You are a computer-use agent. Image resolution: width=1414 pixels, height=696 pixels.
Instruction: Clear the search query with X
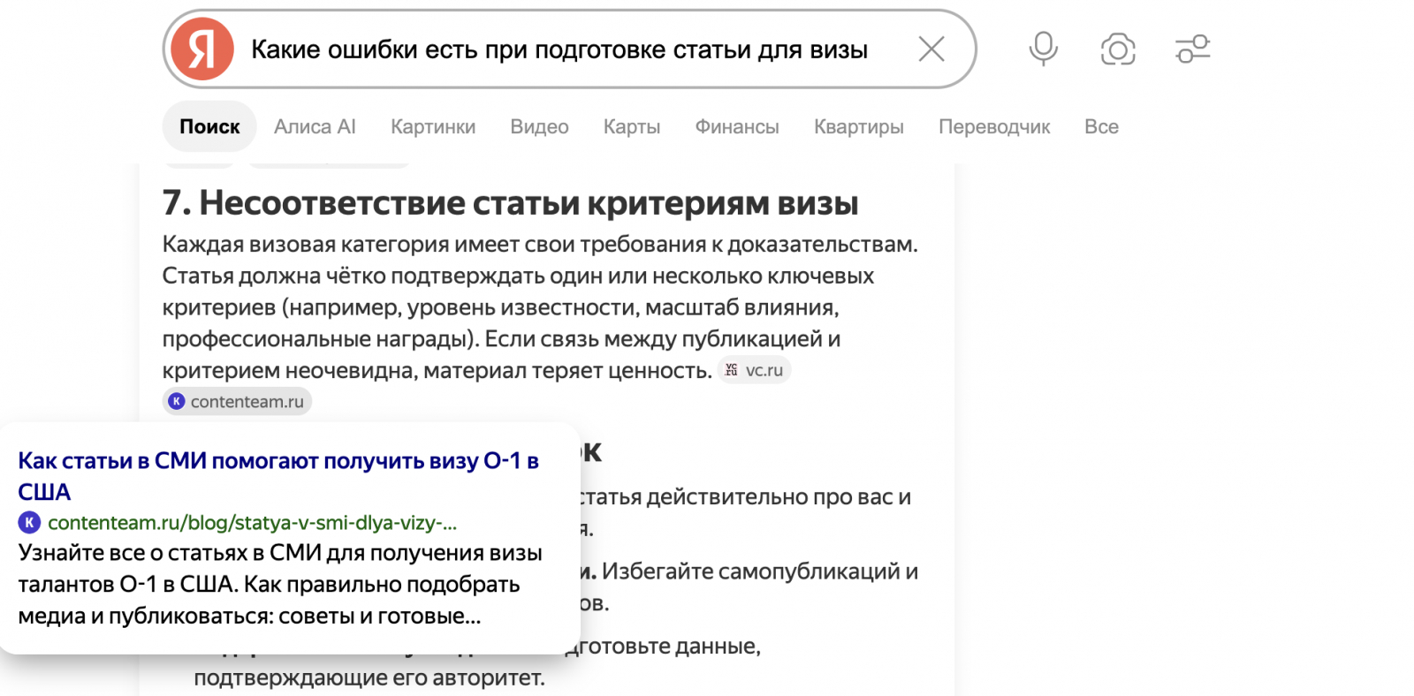(x=931, y=49)
